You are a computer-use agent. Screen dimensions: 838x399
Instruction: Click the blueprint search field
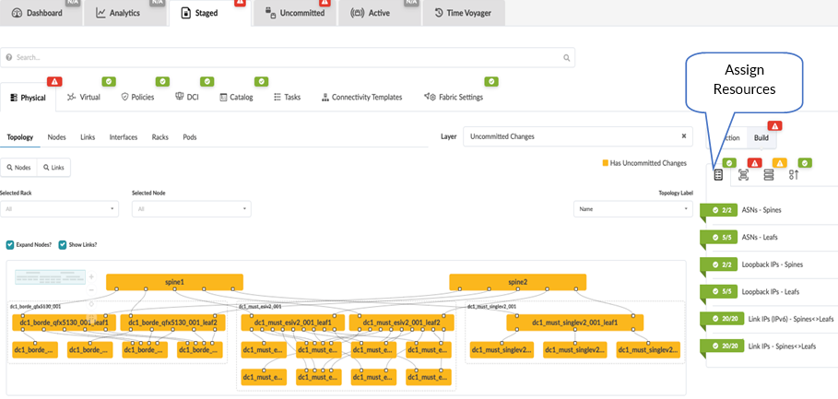tap(288, 57)
